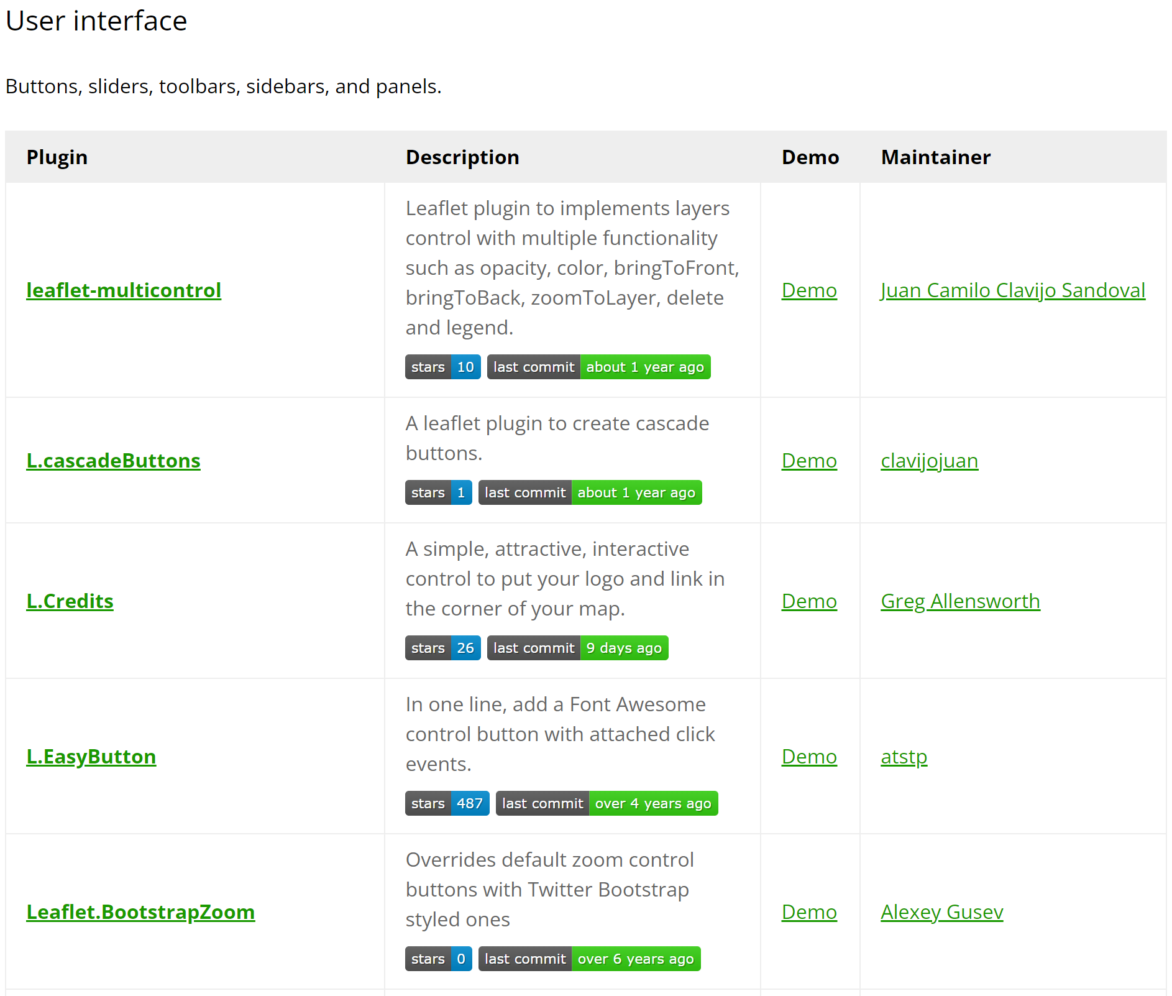Open Alexey Gusev's maintainer link
Screen dimensions: 1172x996
coord(941,912)
